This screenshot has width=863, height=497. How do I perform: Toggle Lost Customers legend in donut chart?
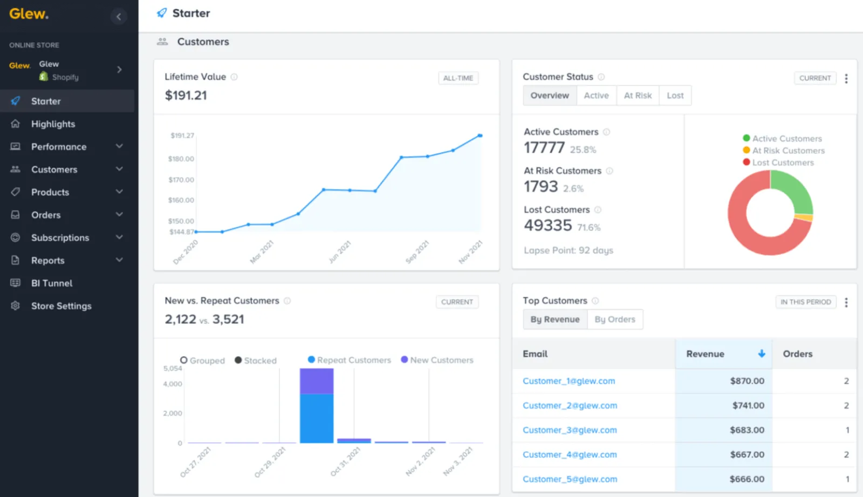[778, 162]
